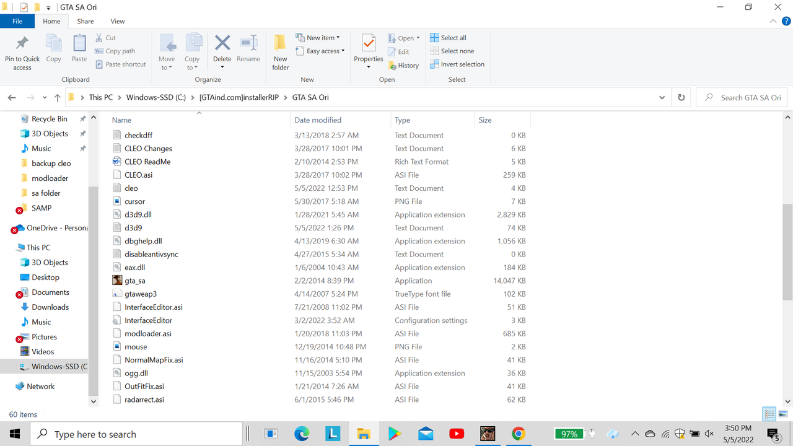The image size is (793, 446).
Task: Select Network in navigation pane
Action: 41,387
